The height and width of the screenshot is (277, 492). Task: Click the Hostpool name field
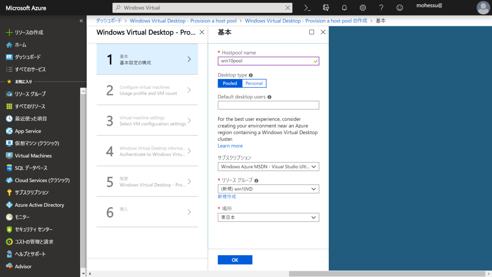269,61
